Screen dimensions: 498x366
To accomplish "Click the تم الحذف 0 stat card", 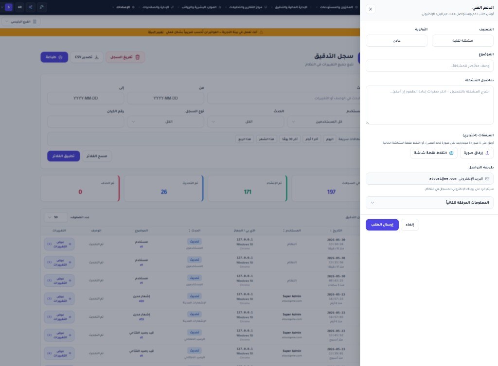I will coord(80,189).
